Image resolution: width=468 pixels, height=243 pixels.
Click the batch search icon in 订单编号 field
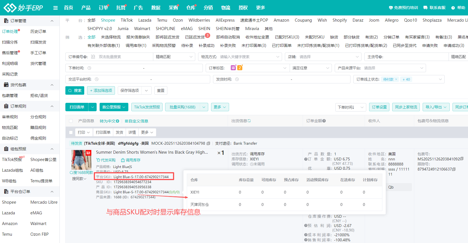coord(93,57)
